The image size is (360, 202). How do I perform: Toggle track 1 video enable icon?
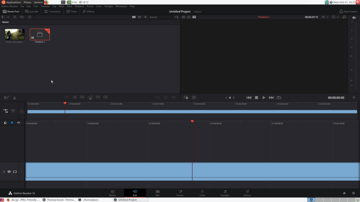click(x=15, y=172)
